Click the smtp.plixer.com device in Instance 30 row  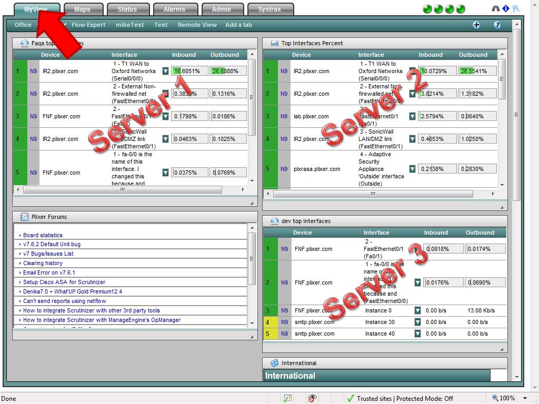(315, 322)
